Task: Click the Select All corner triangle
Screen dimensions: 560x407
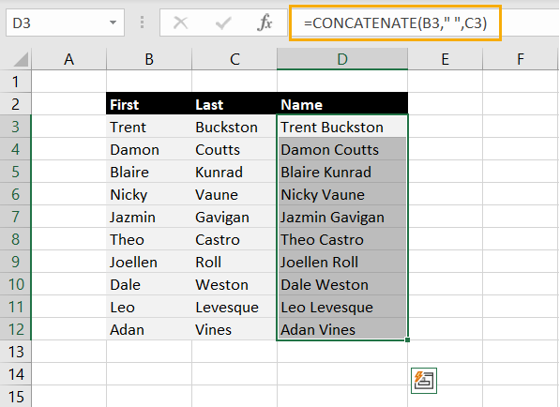Action: tap(21, 59)
